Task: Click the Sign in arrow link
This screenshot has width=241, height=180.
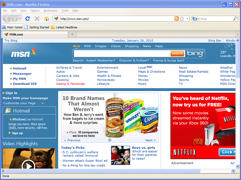Action: (x=10, y=93)
